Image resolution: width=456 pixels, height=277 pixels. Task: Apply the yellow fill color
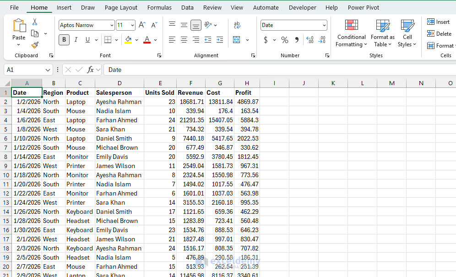[128, 40]
